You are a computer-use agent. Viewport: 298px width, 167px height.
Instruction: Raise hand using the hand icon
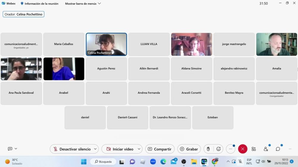tap(208, 149)
